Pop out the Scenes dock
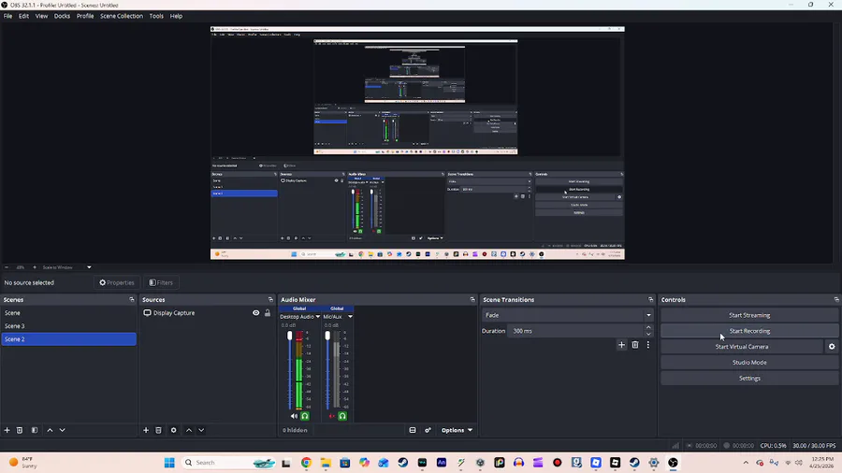Image resolution: width=842 pixels, height=473 pixels. click(132, 300)
